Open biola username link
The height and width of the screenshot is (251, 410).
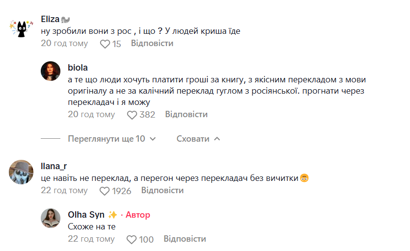[78, 67]
